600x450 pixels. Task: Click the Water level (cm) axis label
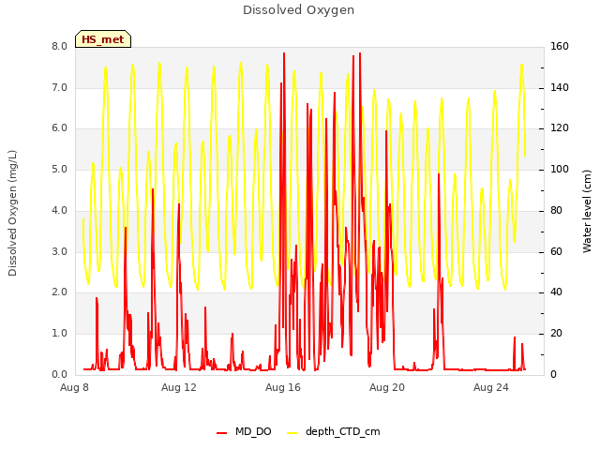587,211
